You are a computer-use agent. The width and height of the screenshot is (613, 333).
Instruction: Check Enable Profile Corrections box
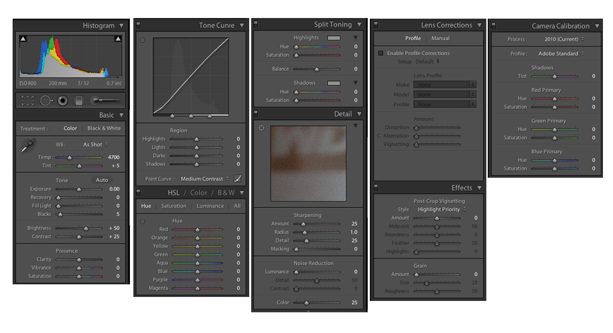380,53
